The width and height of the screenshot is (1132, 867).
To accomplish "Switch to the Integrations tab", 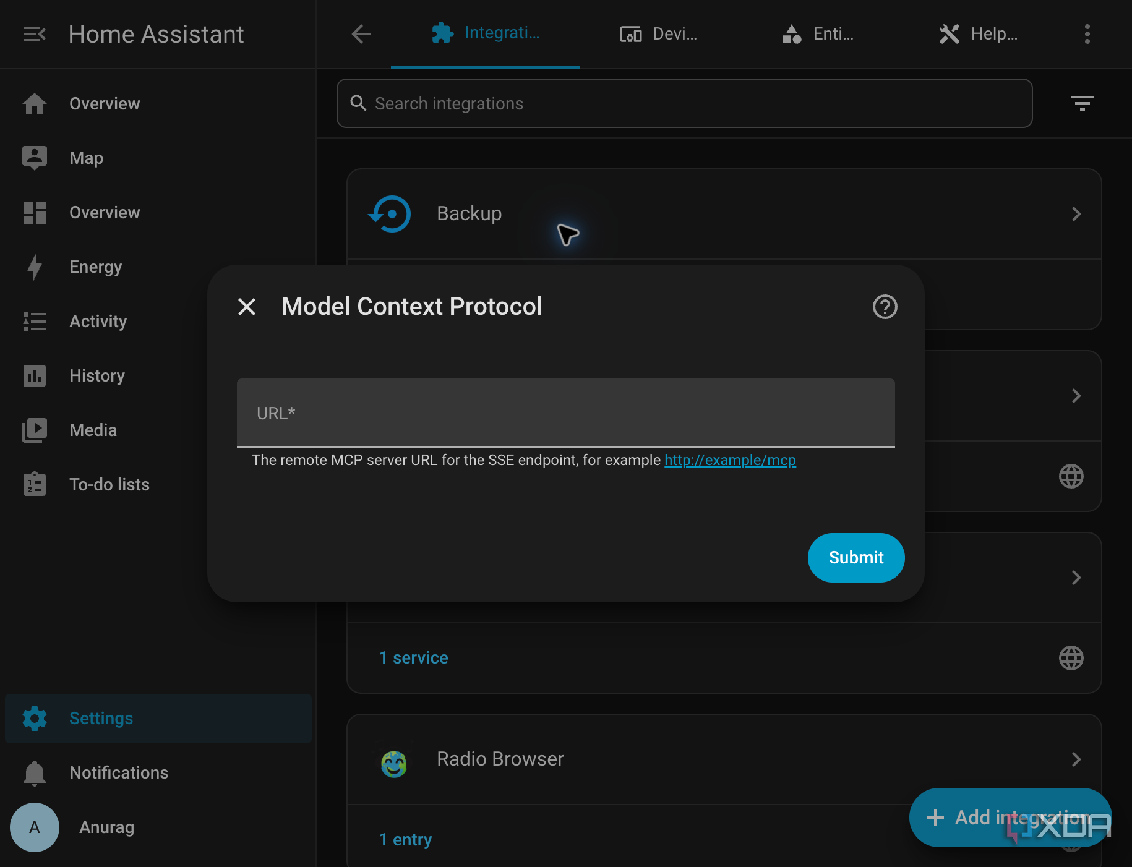I will tap(485, 33).
